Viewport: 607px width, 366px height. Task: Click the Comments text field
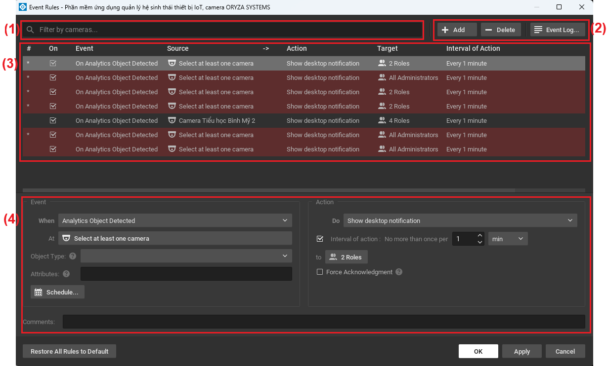click(x=324, y=322)
